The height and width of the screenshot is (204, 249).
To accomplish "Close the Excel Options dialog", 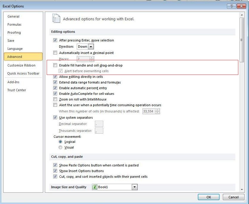I will click(x=241, y=6).
